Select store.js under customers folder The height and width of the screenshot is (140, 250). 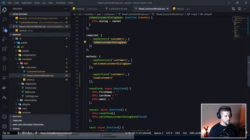pos(30,80)
